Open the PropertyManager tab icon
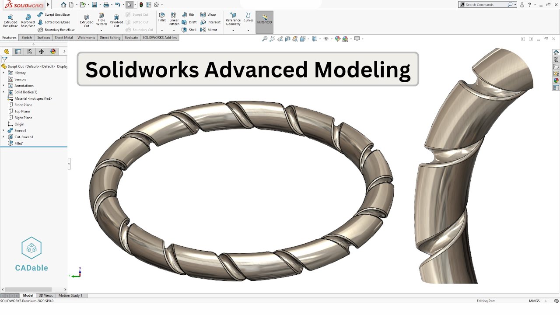 coord(18,52)
